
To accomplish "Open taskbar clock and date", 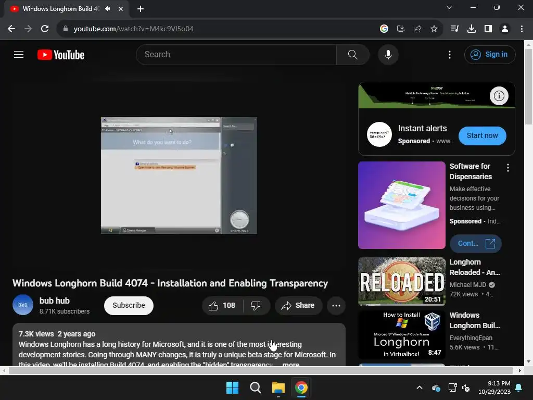I will (494, 387).
